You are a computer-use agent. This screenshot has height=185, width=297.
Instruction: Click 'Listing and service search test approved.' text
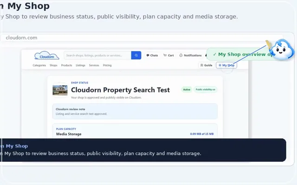tap(81, 114)
